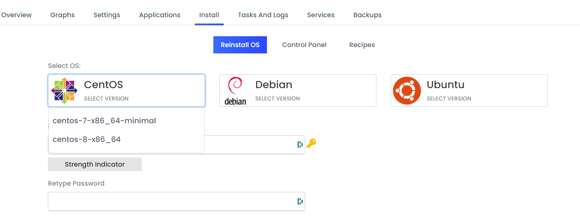
Task: Click the Strength Indicator bar
Action: [95, 164]
